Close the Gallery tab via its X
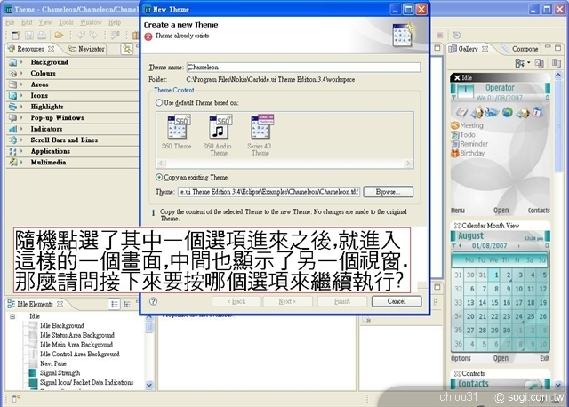569x407 pixels. (x=485, y=49)
